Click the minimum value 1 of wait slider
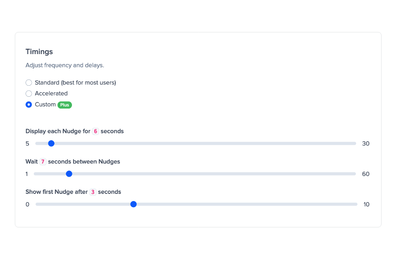The image size is (396, 259). click(x=27, y=174)
